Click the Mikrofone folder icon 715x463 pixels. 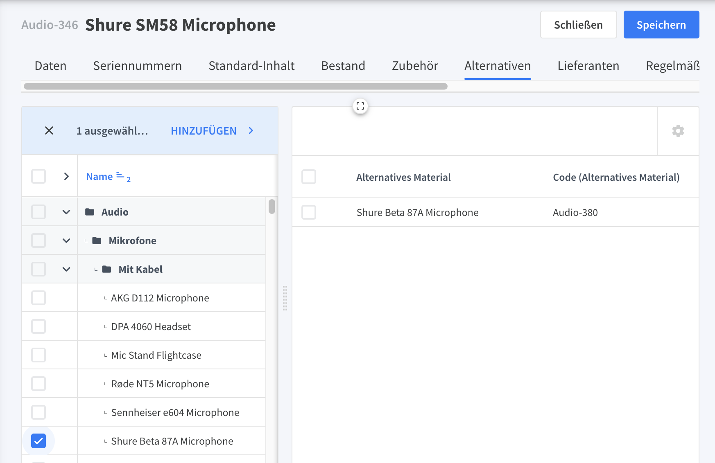tap(97, 240)
